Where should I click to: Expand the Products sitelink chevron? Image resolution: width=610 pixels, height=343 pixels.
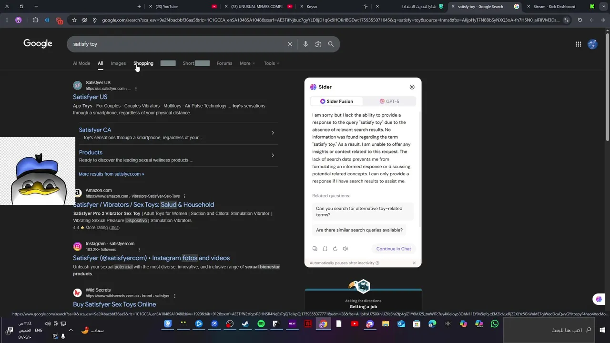tap(273, 155)
